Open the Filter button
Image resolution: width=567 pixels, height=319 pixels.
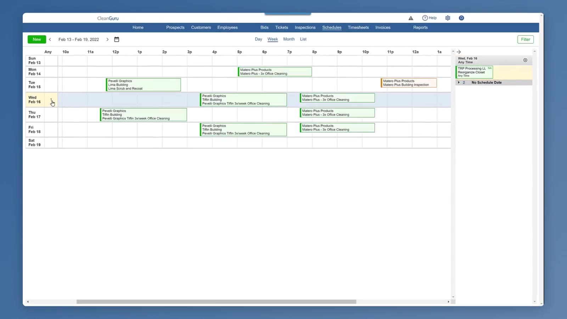(526, 39)
